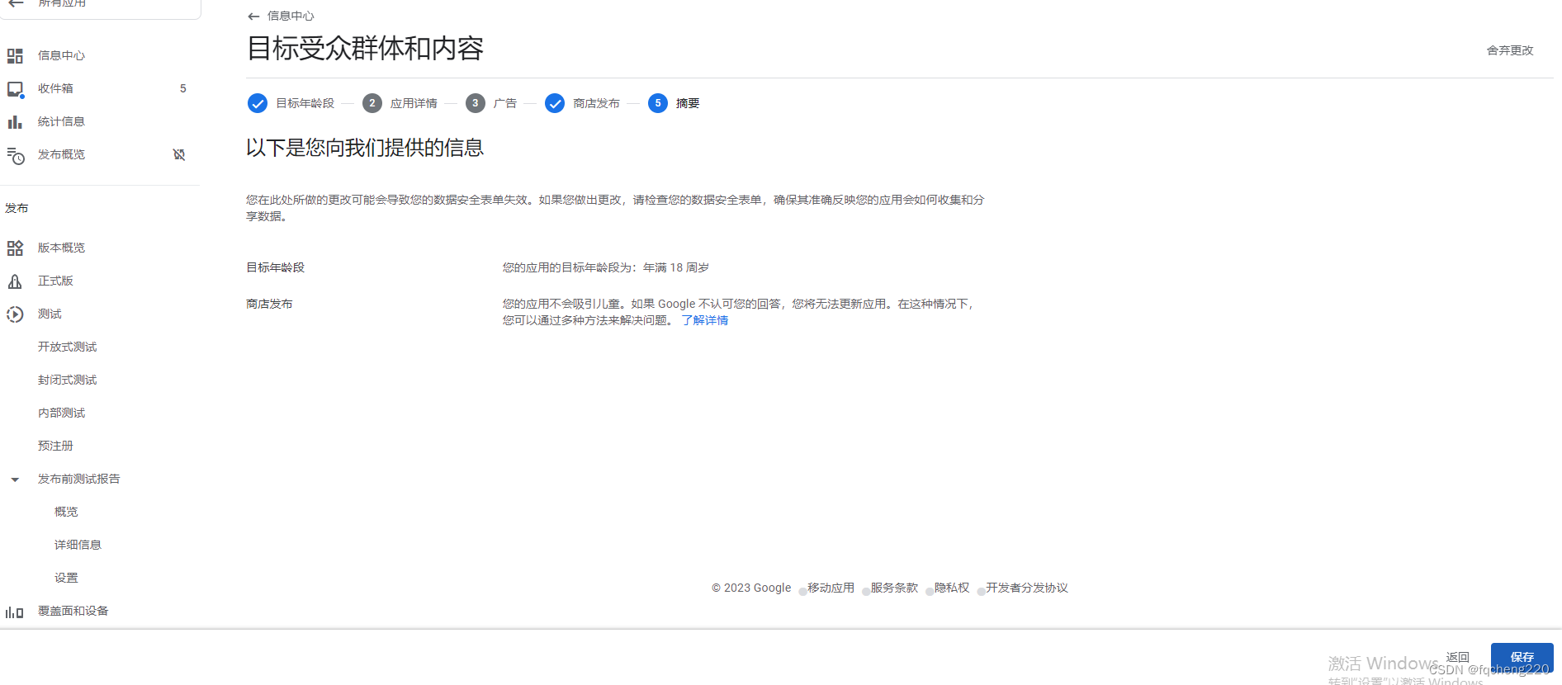
Task: Go to the 广告 step label
Action: click(505, 103)
